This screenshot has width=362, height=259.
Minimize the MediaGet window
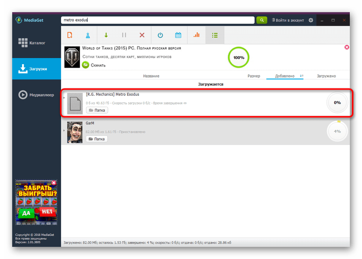(322, 20)
